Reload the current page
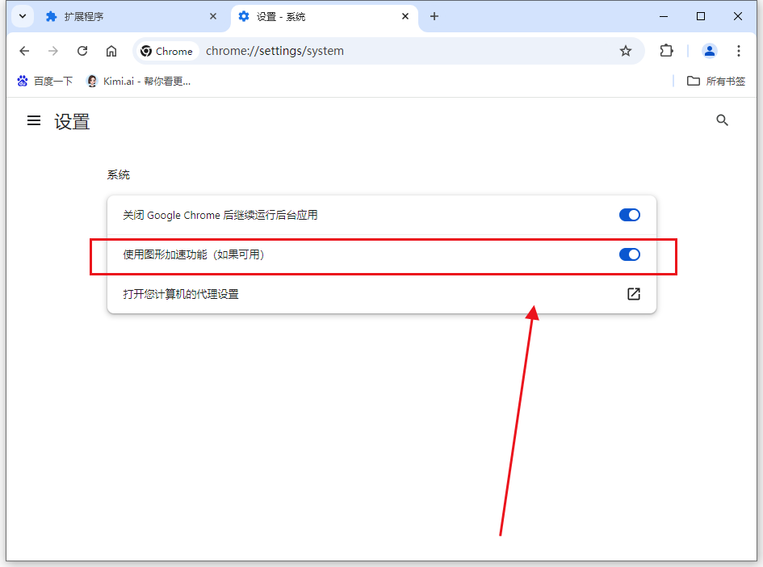This screenshot has height=567, width=763. 82,51
